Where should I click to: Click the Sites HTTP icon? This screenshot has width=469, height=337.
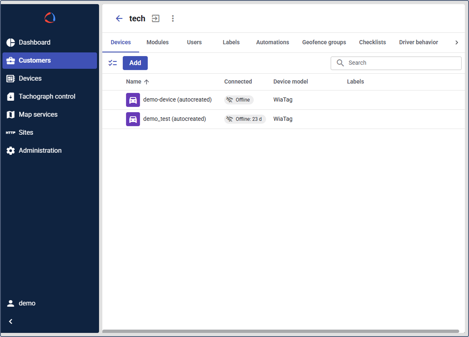11,133
